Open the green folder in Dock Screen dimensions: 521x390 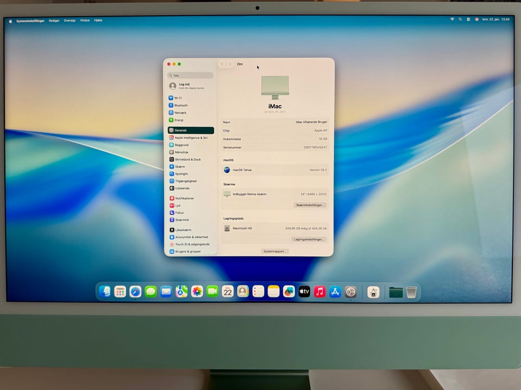point(396,292)
